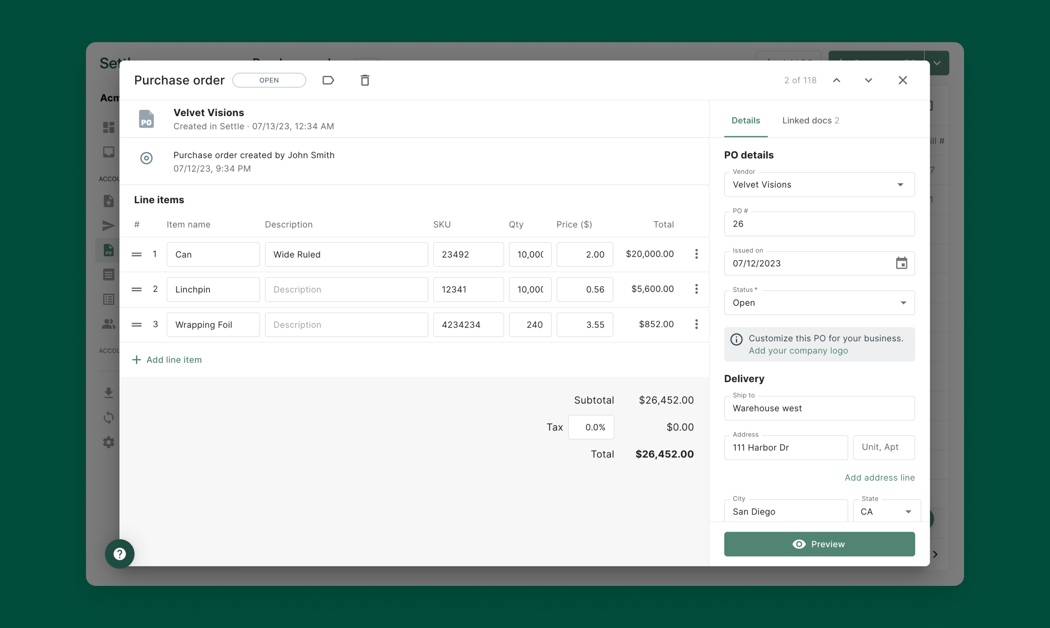Open more options menu for Wrapping Foil row
The image size is (1050, 628).
click(696, 324)
